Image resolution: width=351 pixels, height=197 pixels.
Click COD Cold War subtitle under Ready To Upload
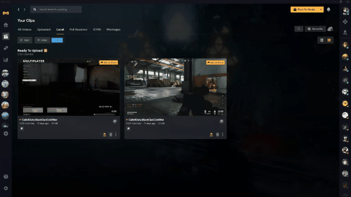coord(26,54)
